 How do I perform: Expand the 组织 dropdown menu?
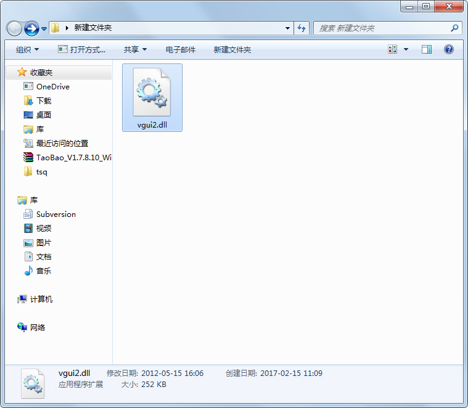click(x=27, y=49)
